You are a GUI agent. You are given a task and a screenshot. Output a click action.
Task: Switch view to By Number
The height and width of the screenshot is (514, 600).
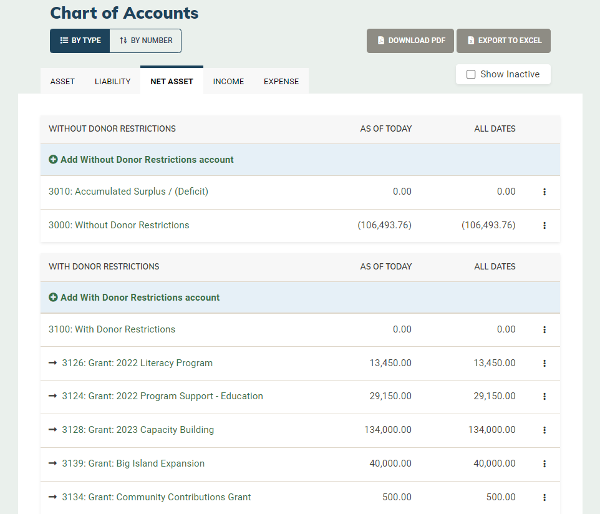click(146, 41)
